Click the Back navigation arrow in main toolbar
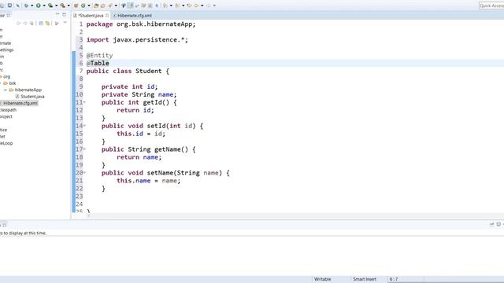This screenshot has height=283, width=504. click(x=196, y=6)
